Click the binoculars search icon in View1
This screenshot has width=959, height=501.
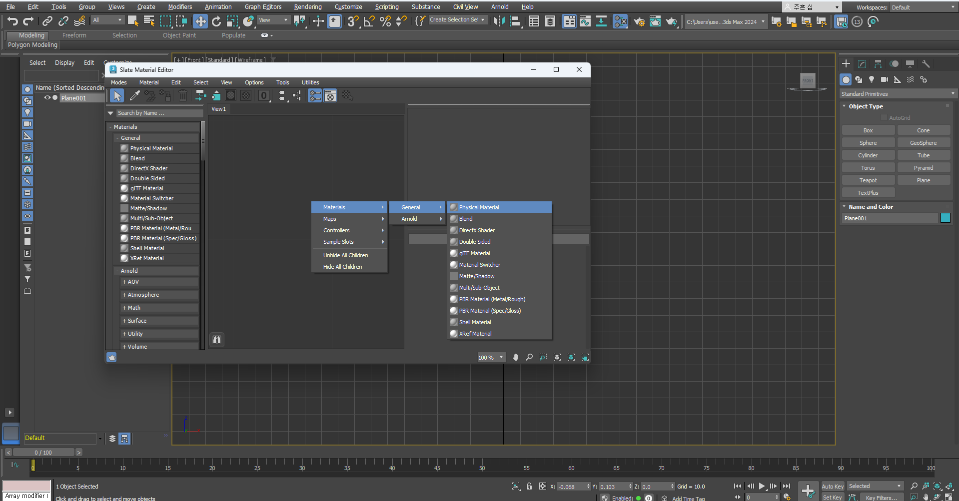(x=217, y=340)
